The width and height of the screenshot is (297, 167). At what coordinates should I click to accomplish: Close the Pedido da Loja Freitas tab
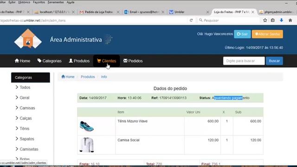click(x=118, y=12)
